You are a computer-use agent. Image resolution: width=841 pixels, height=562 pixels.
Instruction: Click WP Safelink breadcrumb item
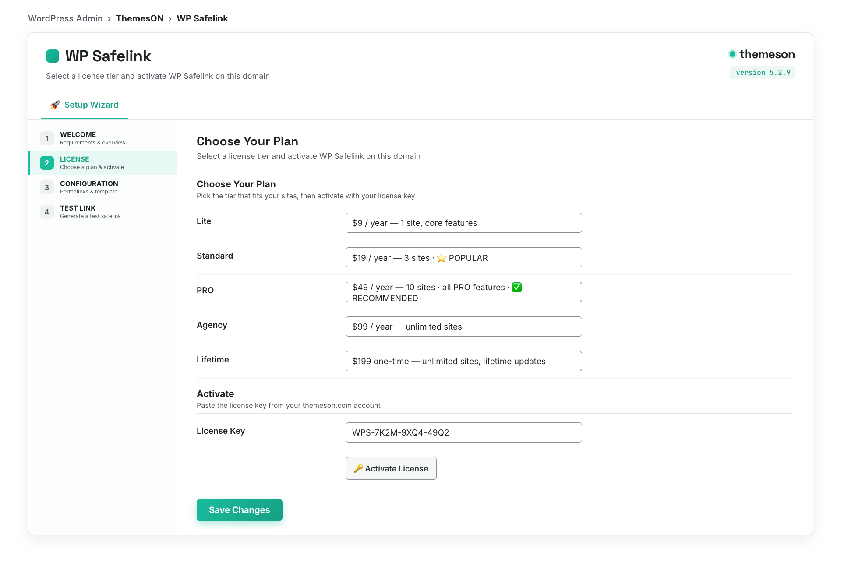pyautogui.click(x=202, y=18)
